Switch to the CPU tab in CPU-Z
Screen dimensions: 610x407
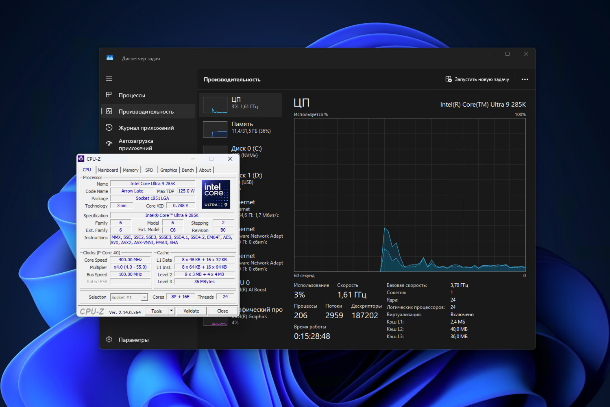pyautogui.click(x=87, y=170)
